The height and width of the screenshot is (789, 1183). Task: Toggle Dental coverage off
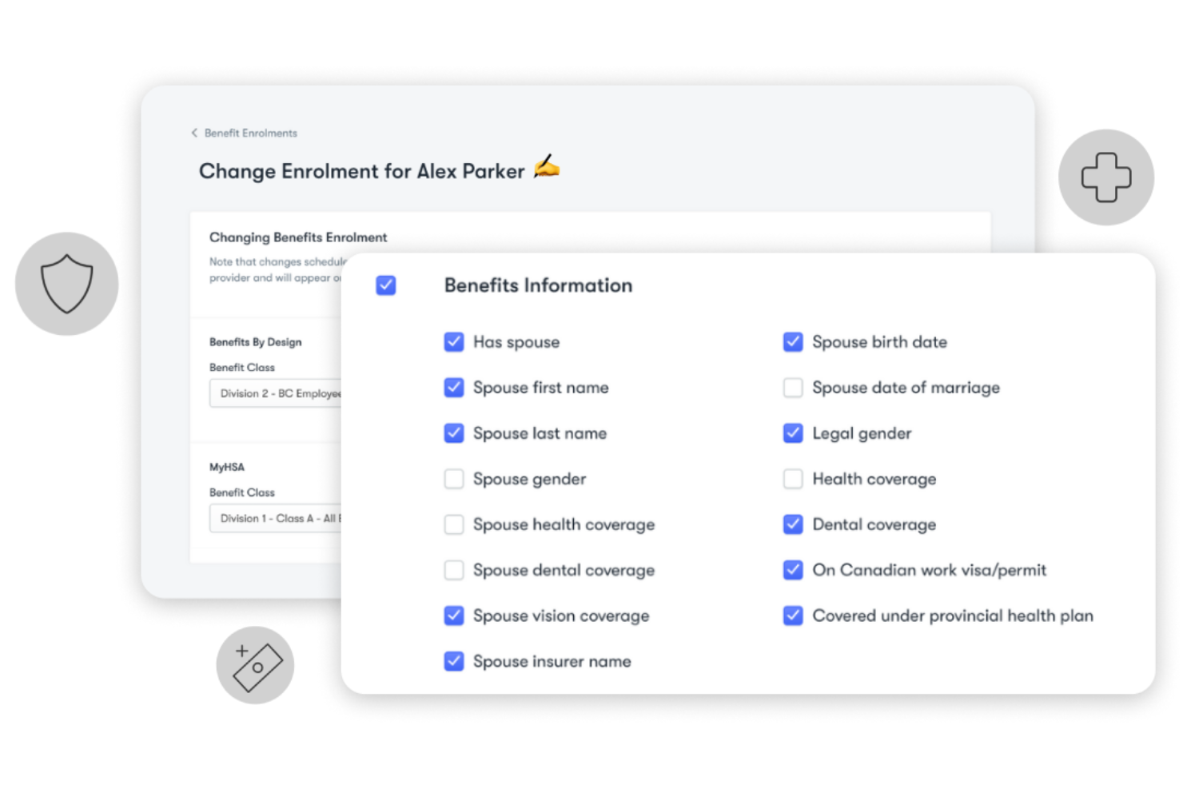[793, 524]
